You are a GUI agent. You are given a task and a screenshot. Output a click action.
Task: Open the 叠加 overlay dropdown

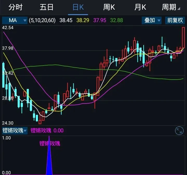pos(152,21)
